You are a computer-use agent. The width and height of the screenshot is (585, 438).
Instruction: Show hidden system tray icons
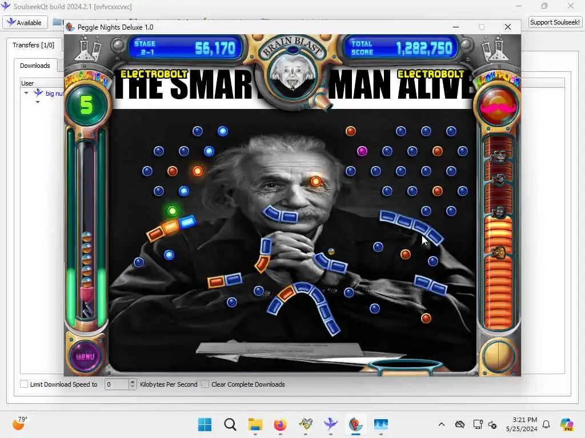pos(442,424)
